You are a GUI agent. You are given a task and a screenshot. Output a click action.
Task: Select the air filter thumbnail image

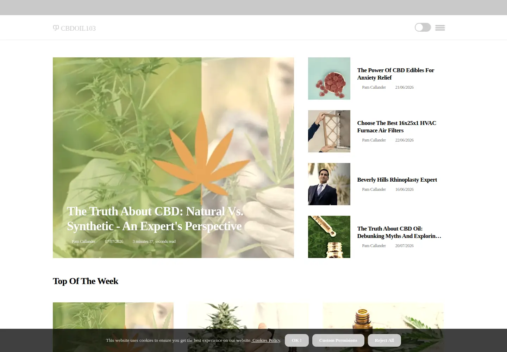pos(329,131)
